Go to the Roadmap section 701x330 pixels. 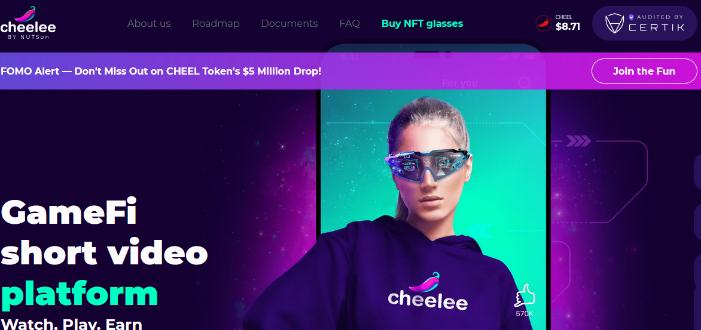216,24
